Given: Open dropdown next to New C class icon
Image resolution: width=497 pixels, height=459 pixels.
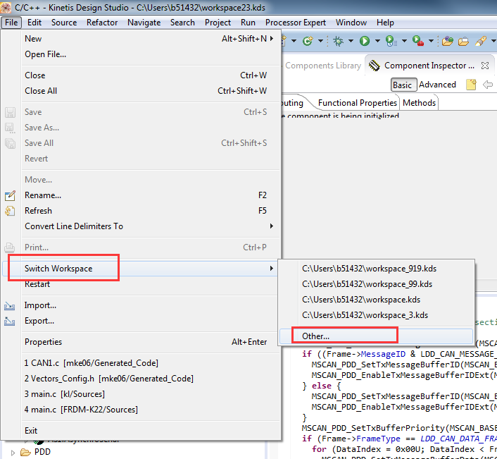Looking at the screenshot, I should point(320,41).
